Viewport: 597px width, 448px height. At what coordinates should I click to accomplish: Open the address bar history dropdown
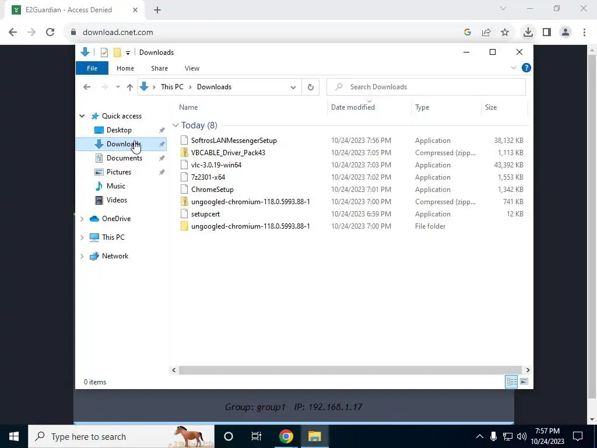(293, 87)
